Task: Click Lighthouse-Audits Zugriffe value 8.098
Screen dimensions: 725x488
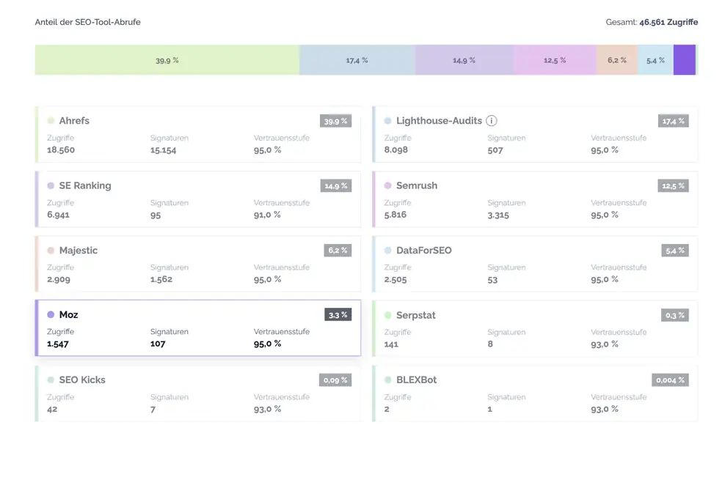Action: pyautogui.click(x=396, y=149)
